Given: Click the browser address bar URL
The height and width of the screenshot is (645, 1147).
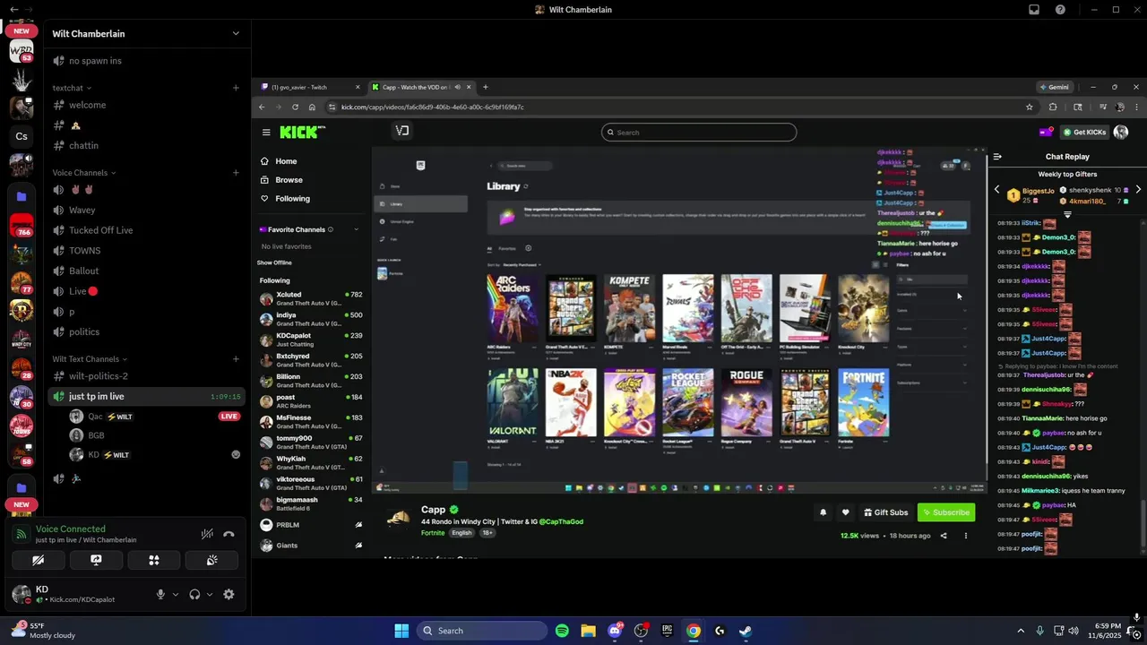Looking at the screenshot, I should (x=432, y=107).
